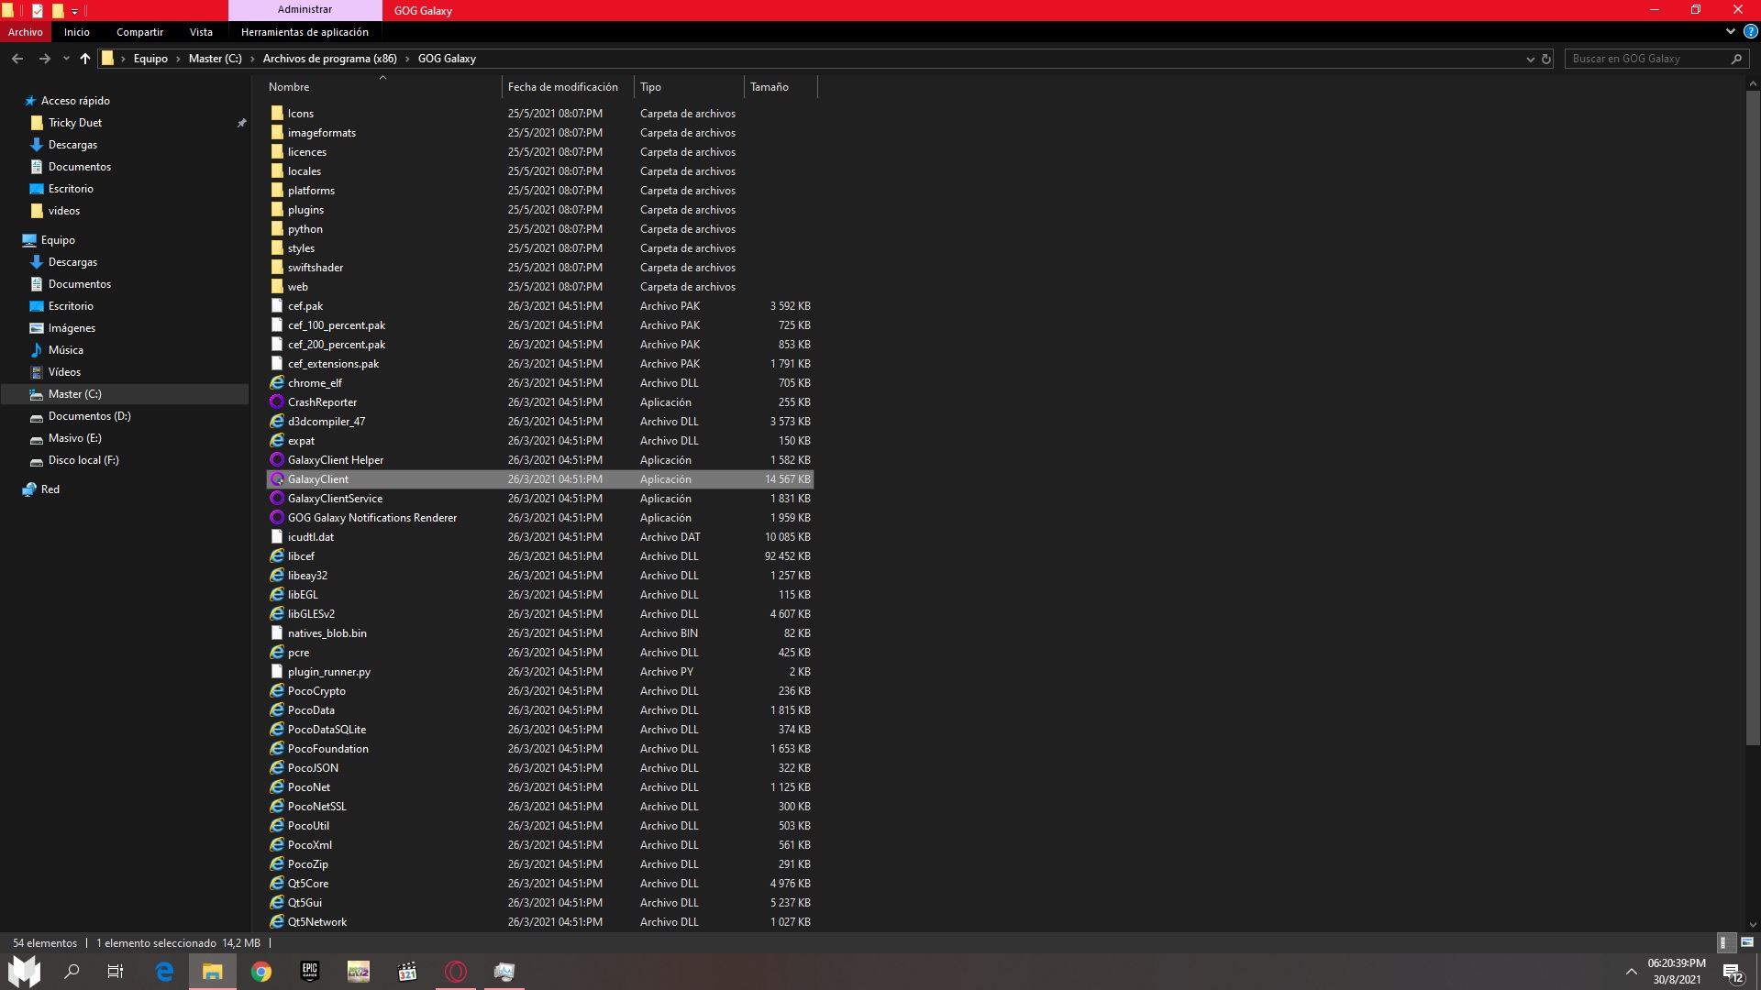The width and height of the screenshot is (1761, 990).
Task: Refresh the GOG Galaxy folder view
Action: tap(1546, 59)
